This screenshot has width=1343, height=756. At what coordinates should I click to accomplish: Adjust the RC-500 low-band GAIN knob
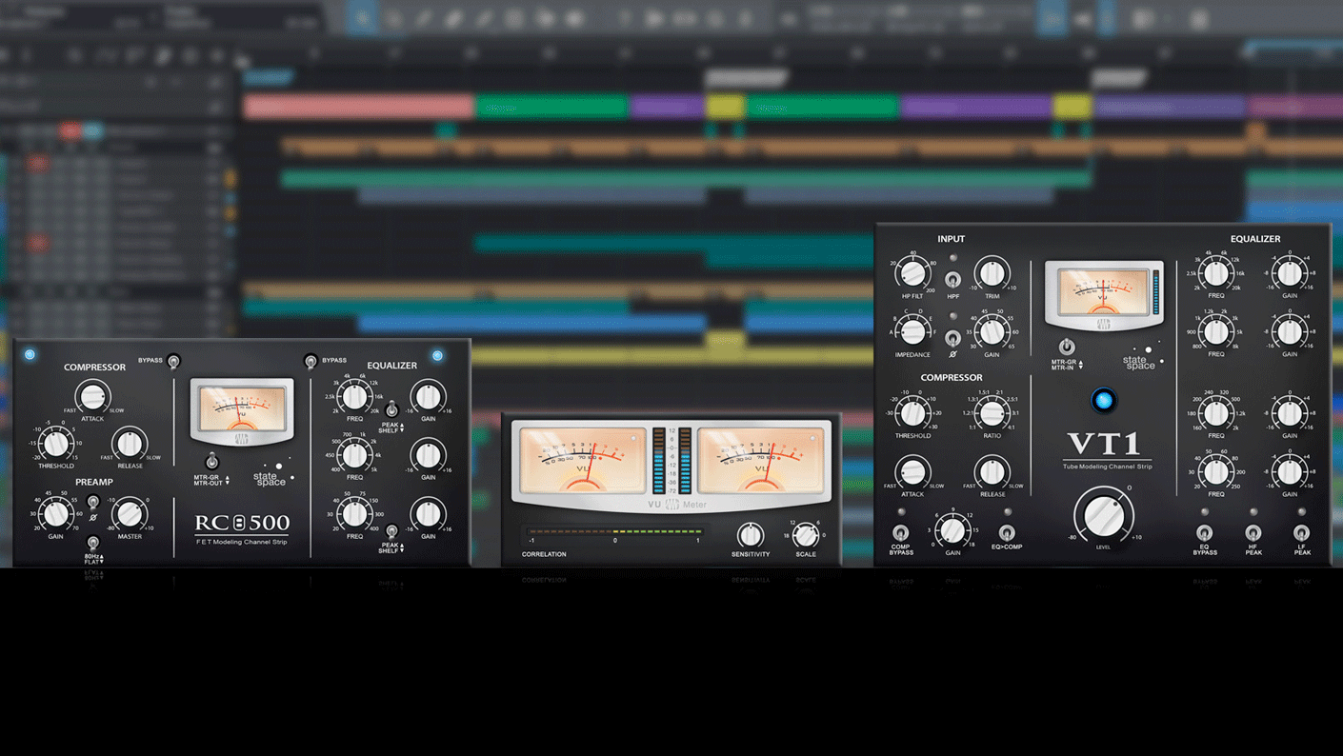[429, 514]
